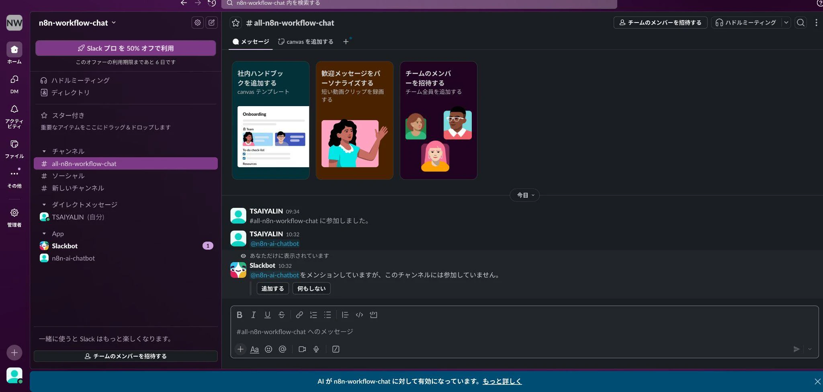Open the Home view in the sidebar
Screen dimensions: 823x392
pyautogui.click(x=14, y=49)
